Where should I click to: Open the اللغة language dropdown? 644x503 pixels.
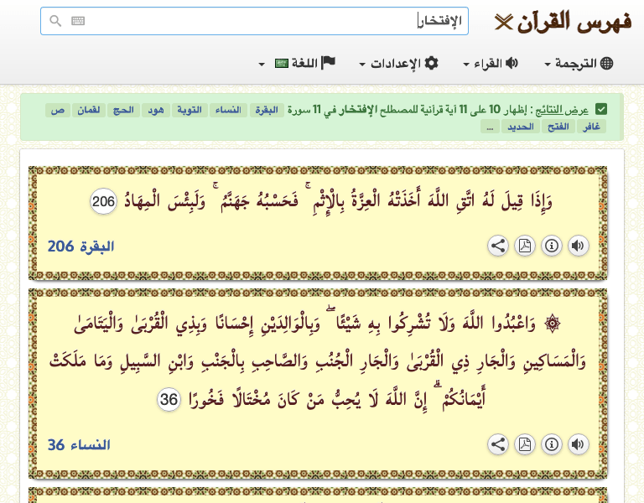coord(298,63)
